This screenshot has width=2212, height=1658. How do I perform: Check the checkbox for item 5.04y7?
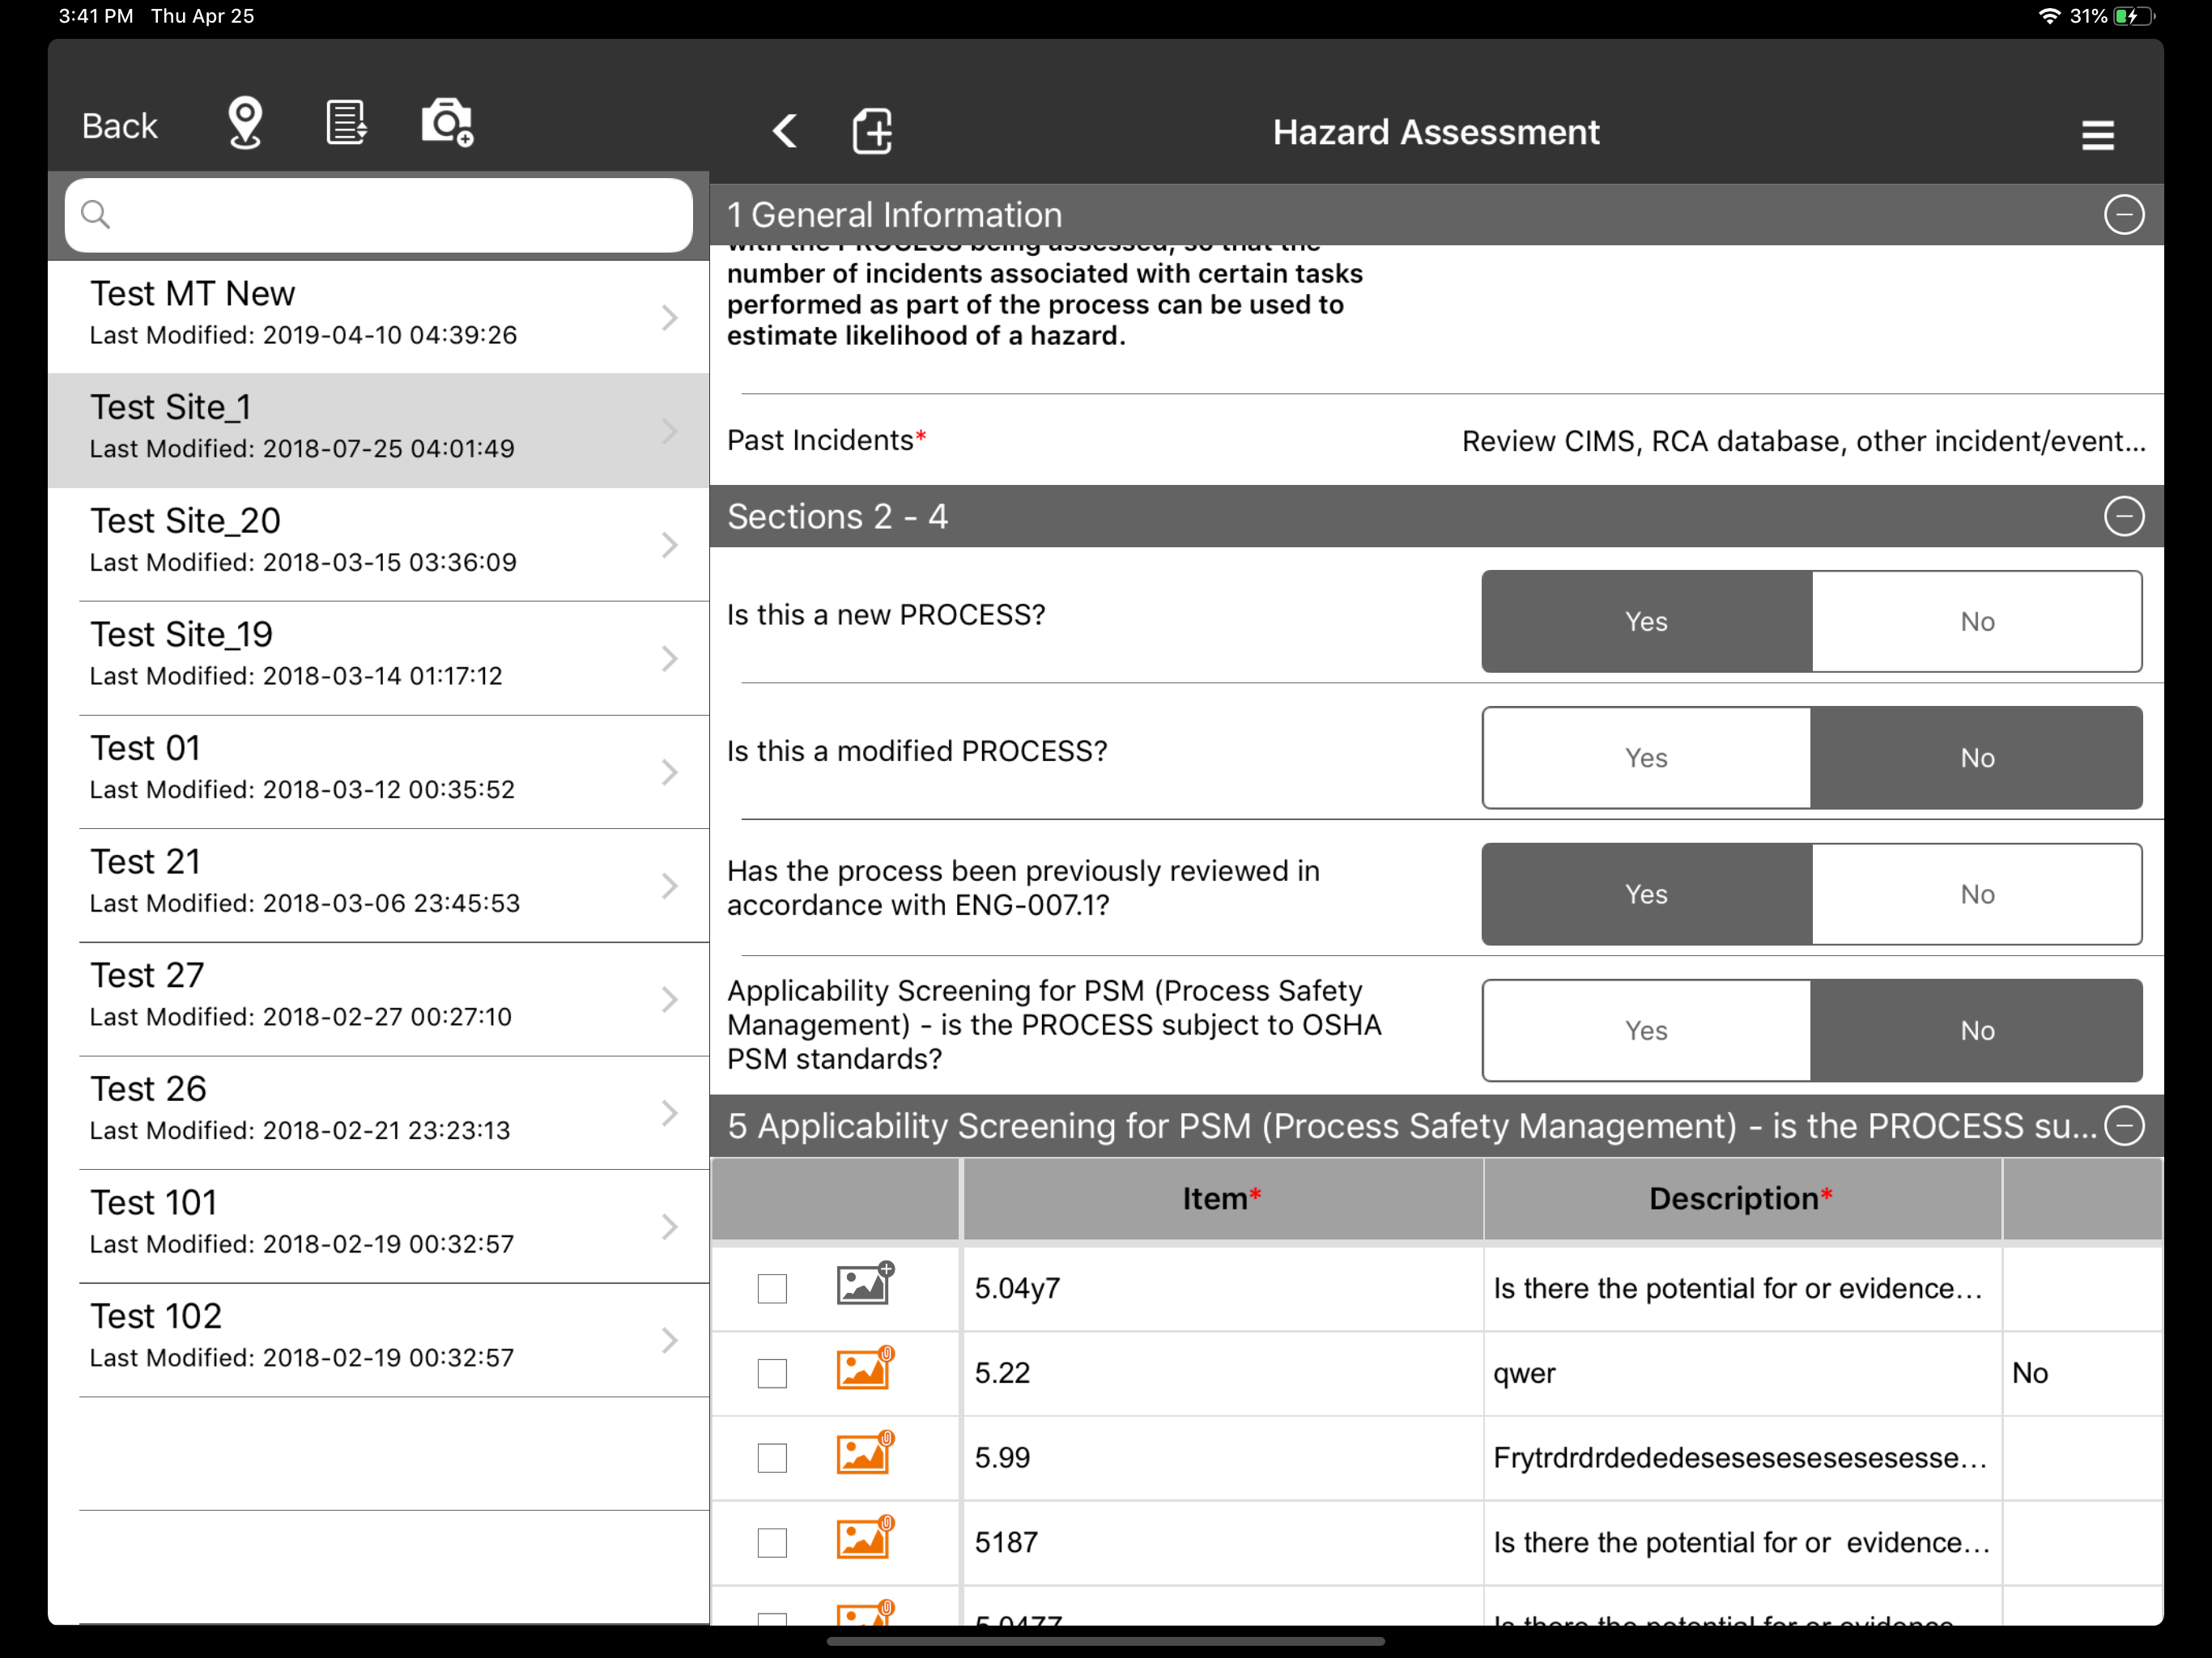pos(772,1288)
